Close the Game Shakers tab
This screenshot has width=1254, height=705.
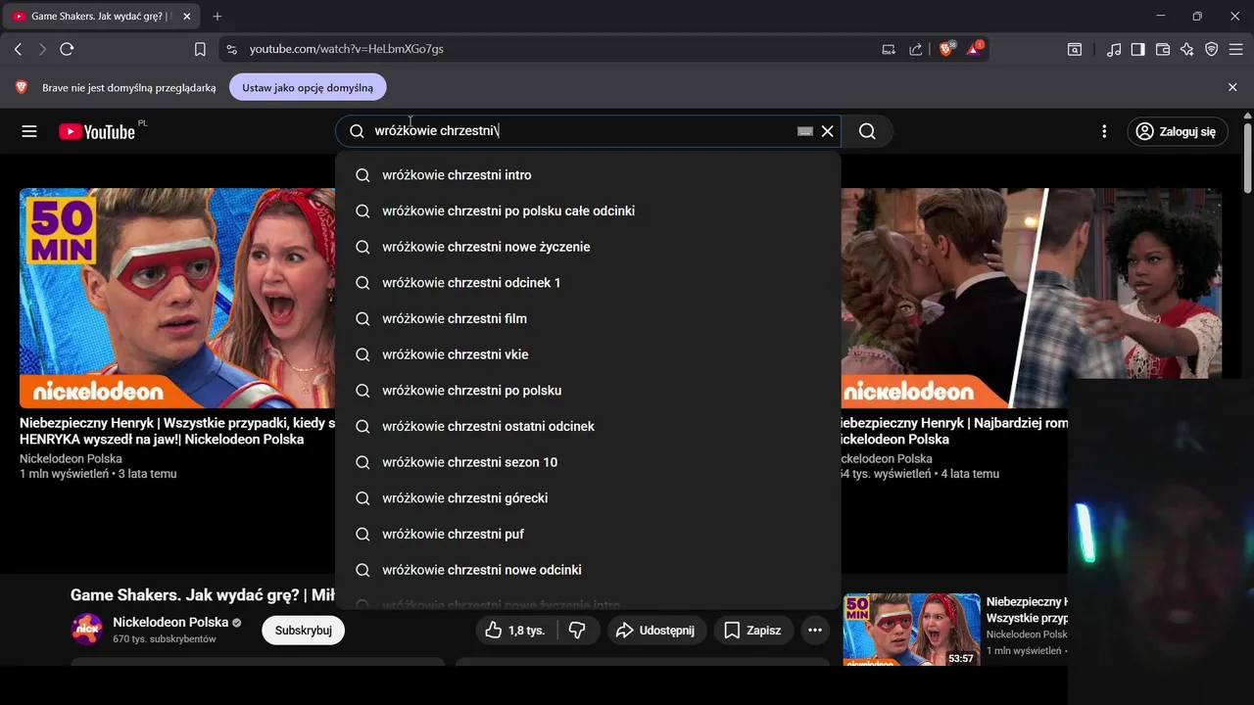tap(186, 17)
